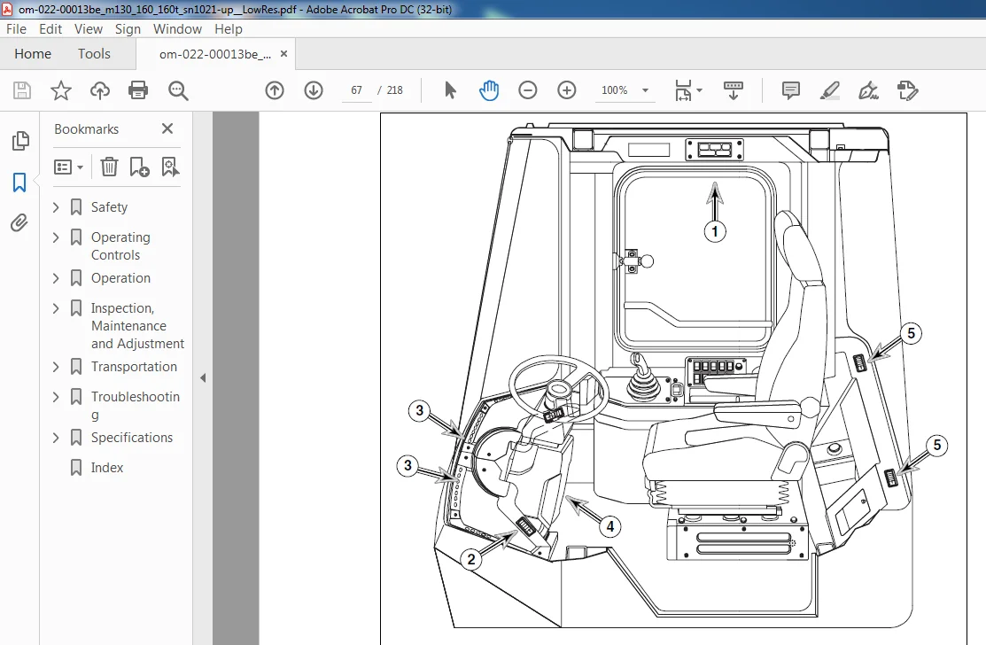
Task: Select the Highlight text pen tool
Action: pos(830,90)
